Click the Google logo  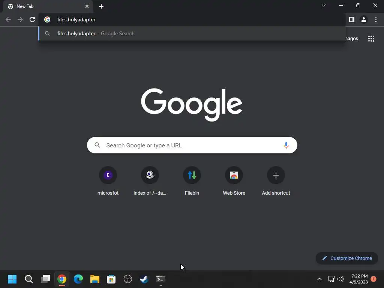[x=192, y=105]
